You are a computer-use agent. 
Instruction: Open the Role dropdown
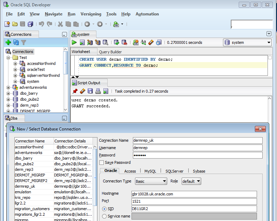(191, 181)
